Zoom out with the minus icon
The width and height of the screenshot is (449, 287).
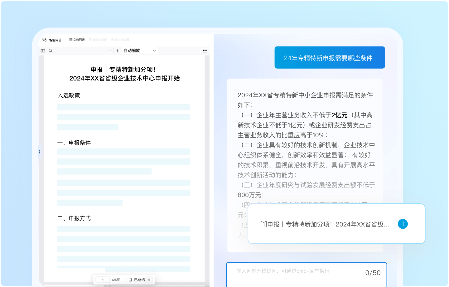110,50
